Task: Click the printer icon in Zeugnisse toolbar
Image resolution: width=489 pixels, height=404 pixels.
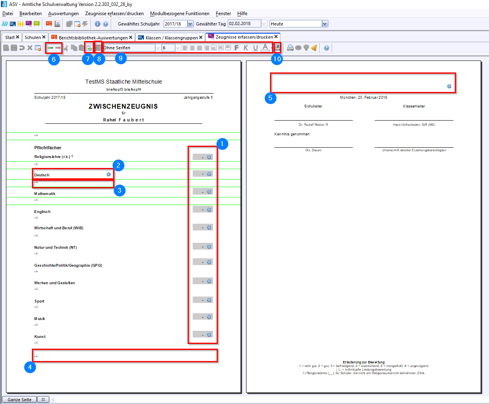Action: coord(290,48)
